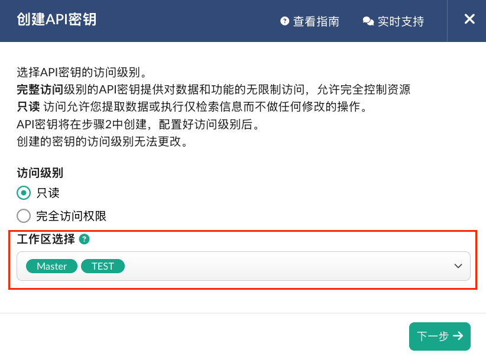Screen dimensions: 486x356
Task: Click the bold 完整访问 text in the description
Action: pos(40,90)
